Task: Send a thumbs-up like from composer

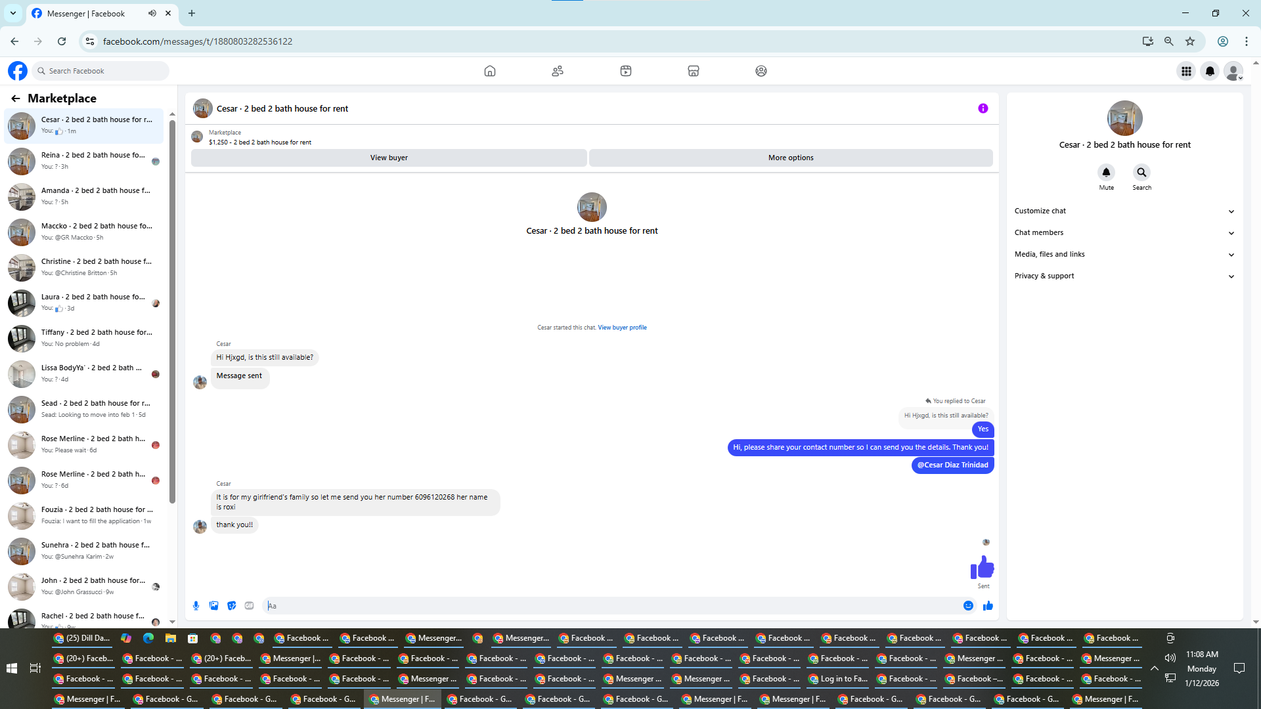Action: pyautogui.click(x=988, y=606)
